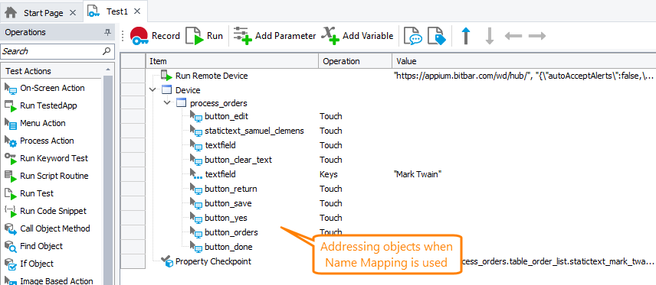Click the comment document toolbar icon
Image resolution: width=656 pixels, height=285 pixels.
pyautogui.click(x=412, y=36)
